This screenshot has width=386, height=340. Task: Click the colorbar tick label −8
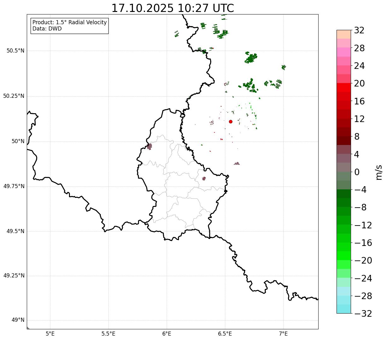pos(360,207)
